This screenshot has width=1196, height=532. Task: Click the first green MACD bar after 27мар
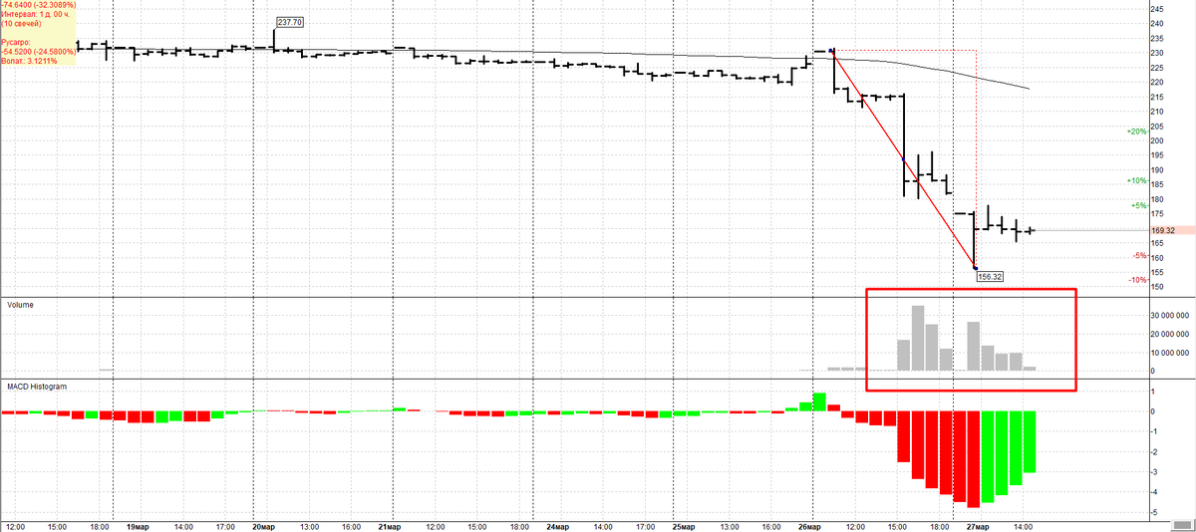[988, 456]
